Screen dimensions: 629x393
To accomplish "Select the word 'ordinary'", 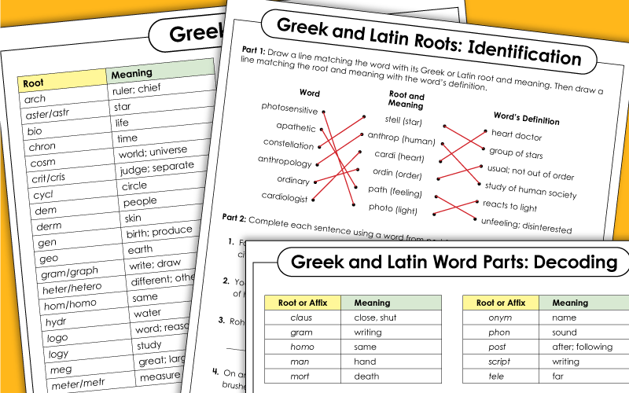I will [x=292, y=180].
